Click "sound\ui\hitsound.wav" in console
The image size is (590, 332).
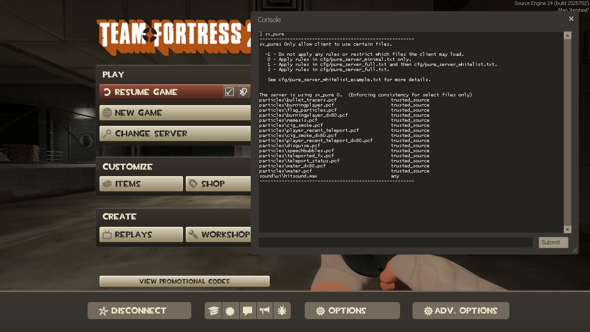point(288,176)
